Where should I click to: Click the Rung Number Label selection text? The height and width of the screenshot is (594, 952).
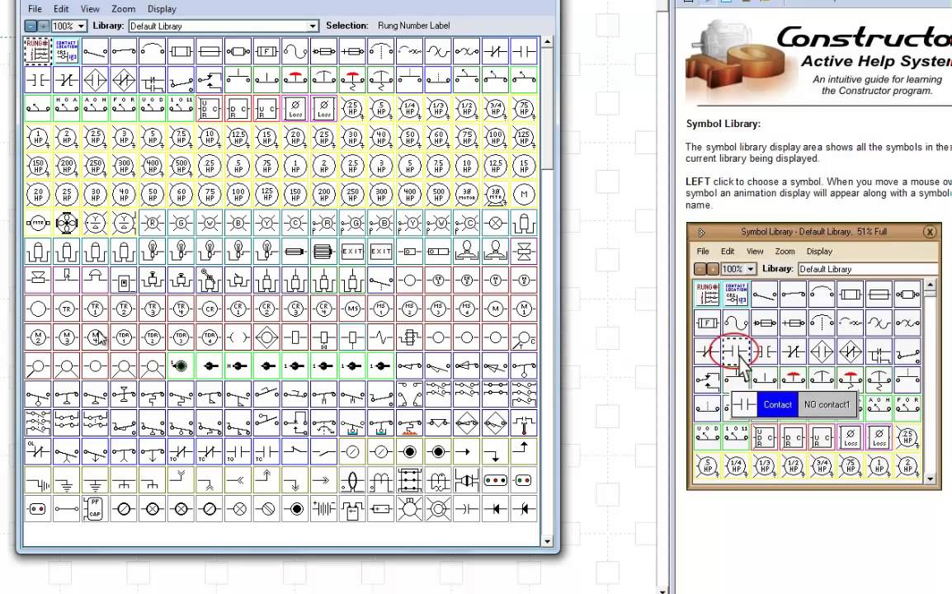413,26
